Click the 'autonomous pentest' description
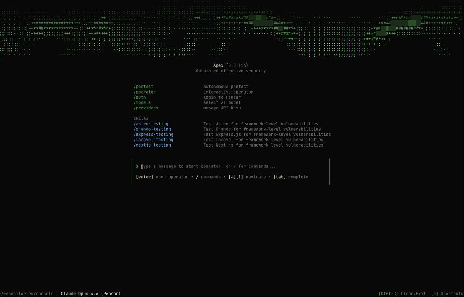The image size is (464, 297). pos(226,87)
